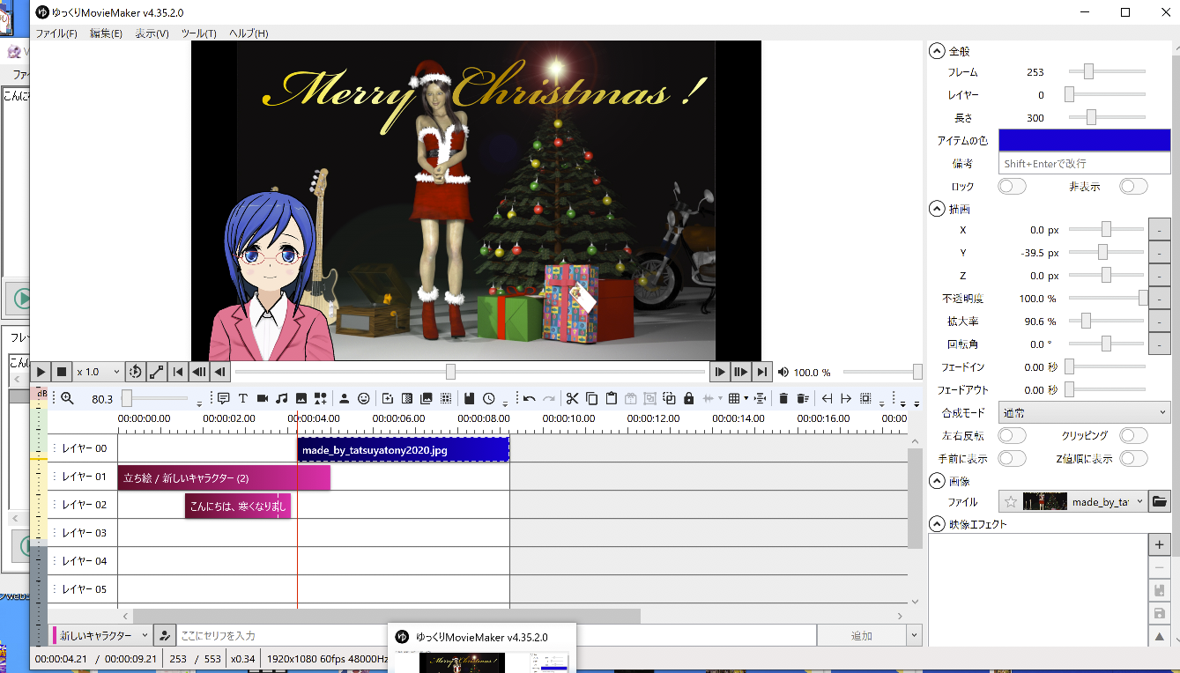1180x673 pixels.
Task: Click the blue アイテムの色 color swatch
Action: click(1084, 140)
